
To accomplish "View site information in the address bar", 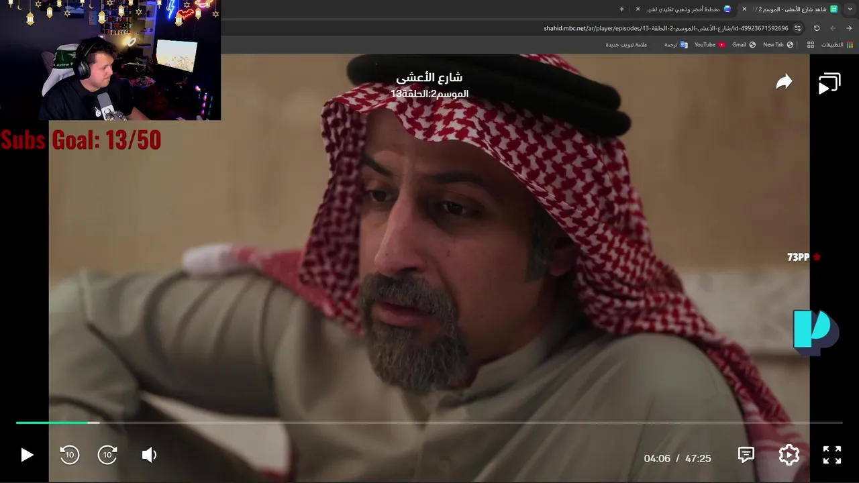I will (x=797, y=28).
